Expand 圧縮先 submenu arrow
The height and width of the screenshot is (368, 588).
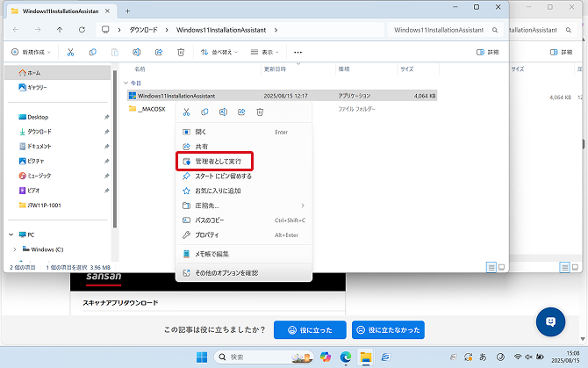point(303,206)
